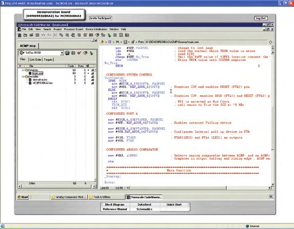294x229 pixels.
Task: Click the Code column header
Action: tap(71, 66)
